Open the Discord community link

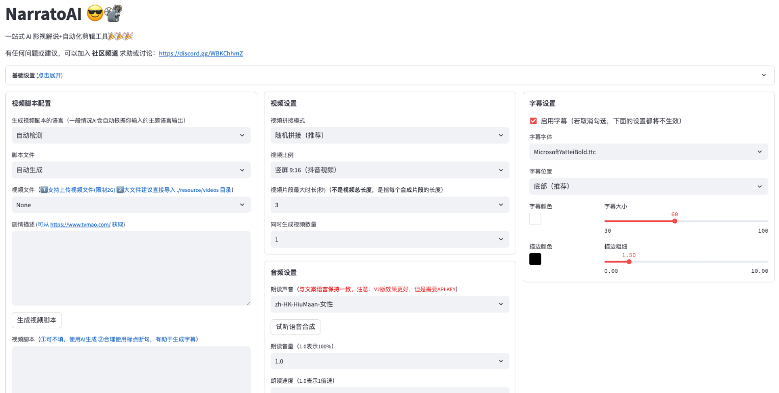pyautogui.click(x=201, y=53)
